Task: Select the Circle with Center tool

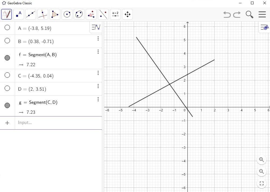Action: click(x=67, y=14)
